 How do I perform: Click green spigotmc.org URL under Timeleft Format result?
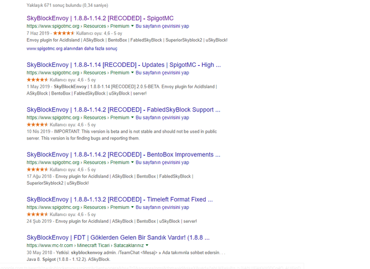pyautogui.click(x=78, y=207)
